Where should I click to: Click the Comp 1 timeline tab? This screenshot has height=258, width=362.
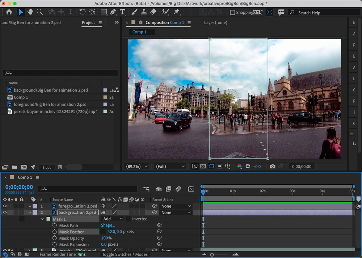(25, 177)
